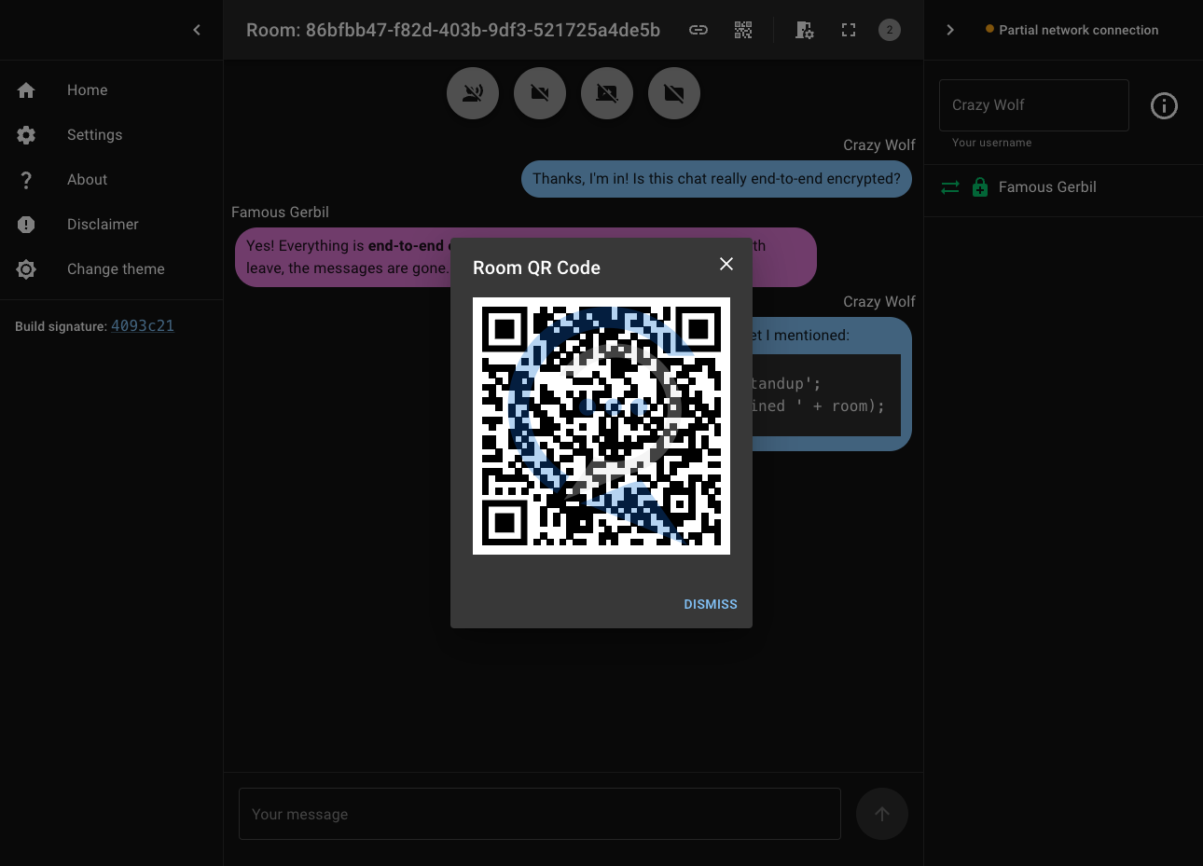Click the Your username field
Image resolution: width=1203 pixels, height=866 pixels.
(x=1034, y=105)
